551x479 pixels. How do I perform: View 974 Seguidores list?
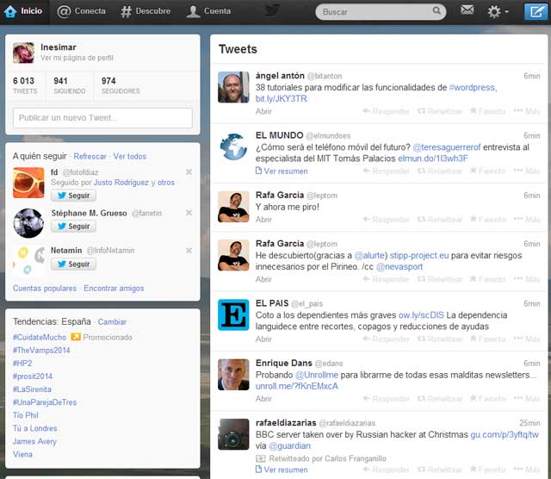[x=121, y=85]
